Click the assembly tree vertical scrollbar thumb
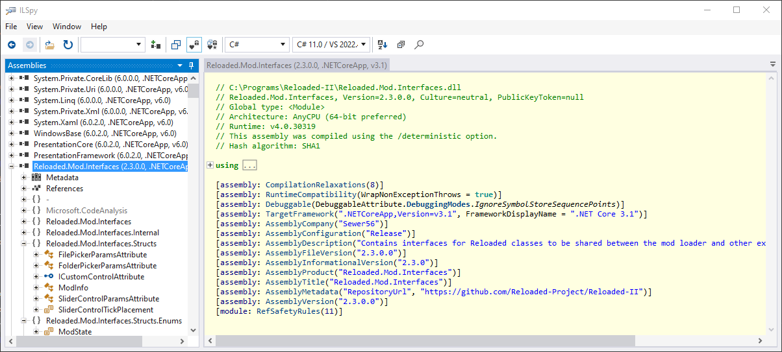 (194, 91)
